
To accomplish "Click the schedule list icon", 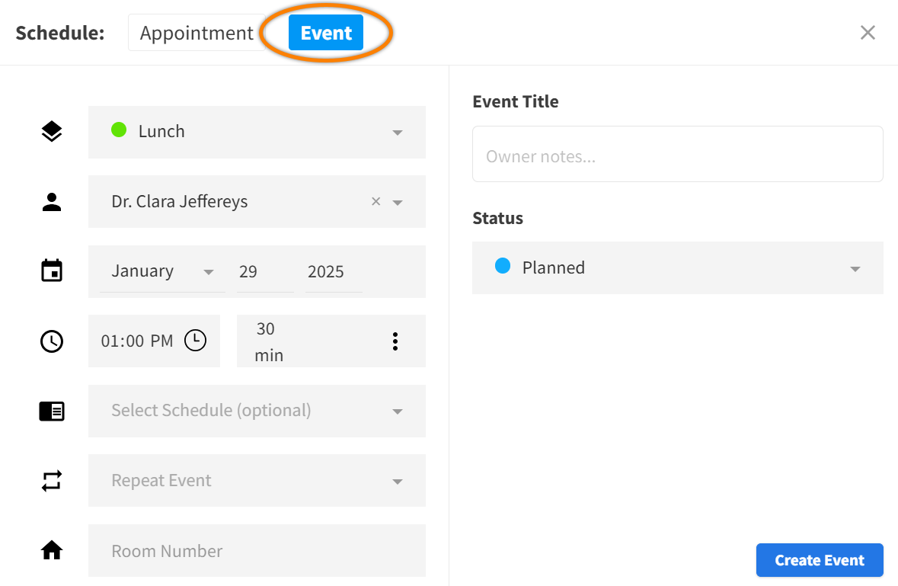I will click(52, 411).
